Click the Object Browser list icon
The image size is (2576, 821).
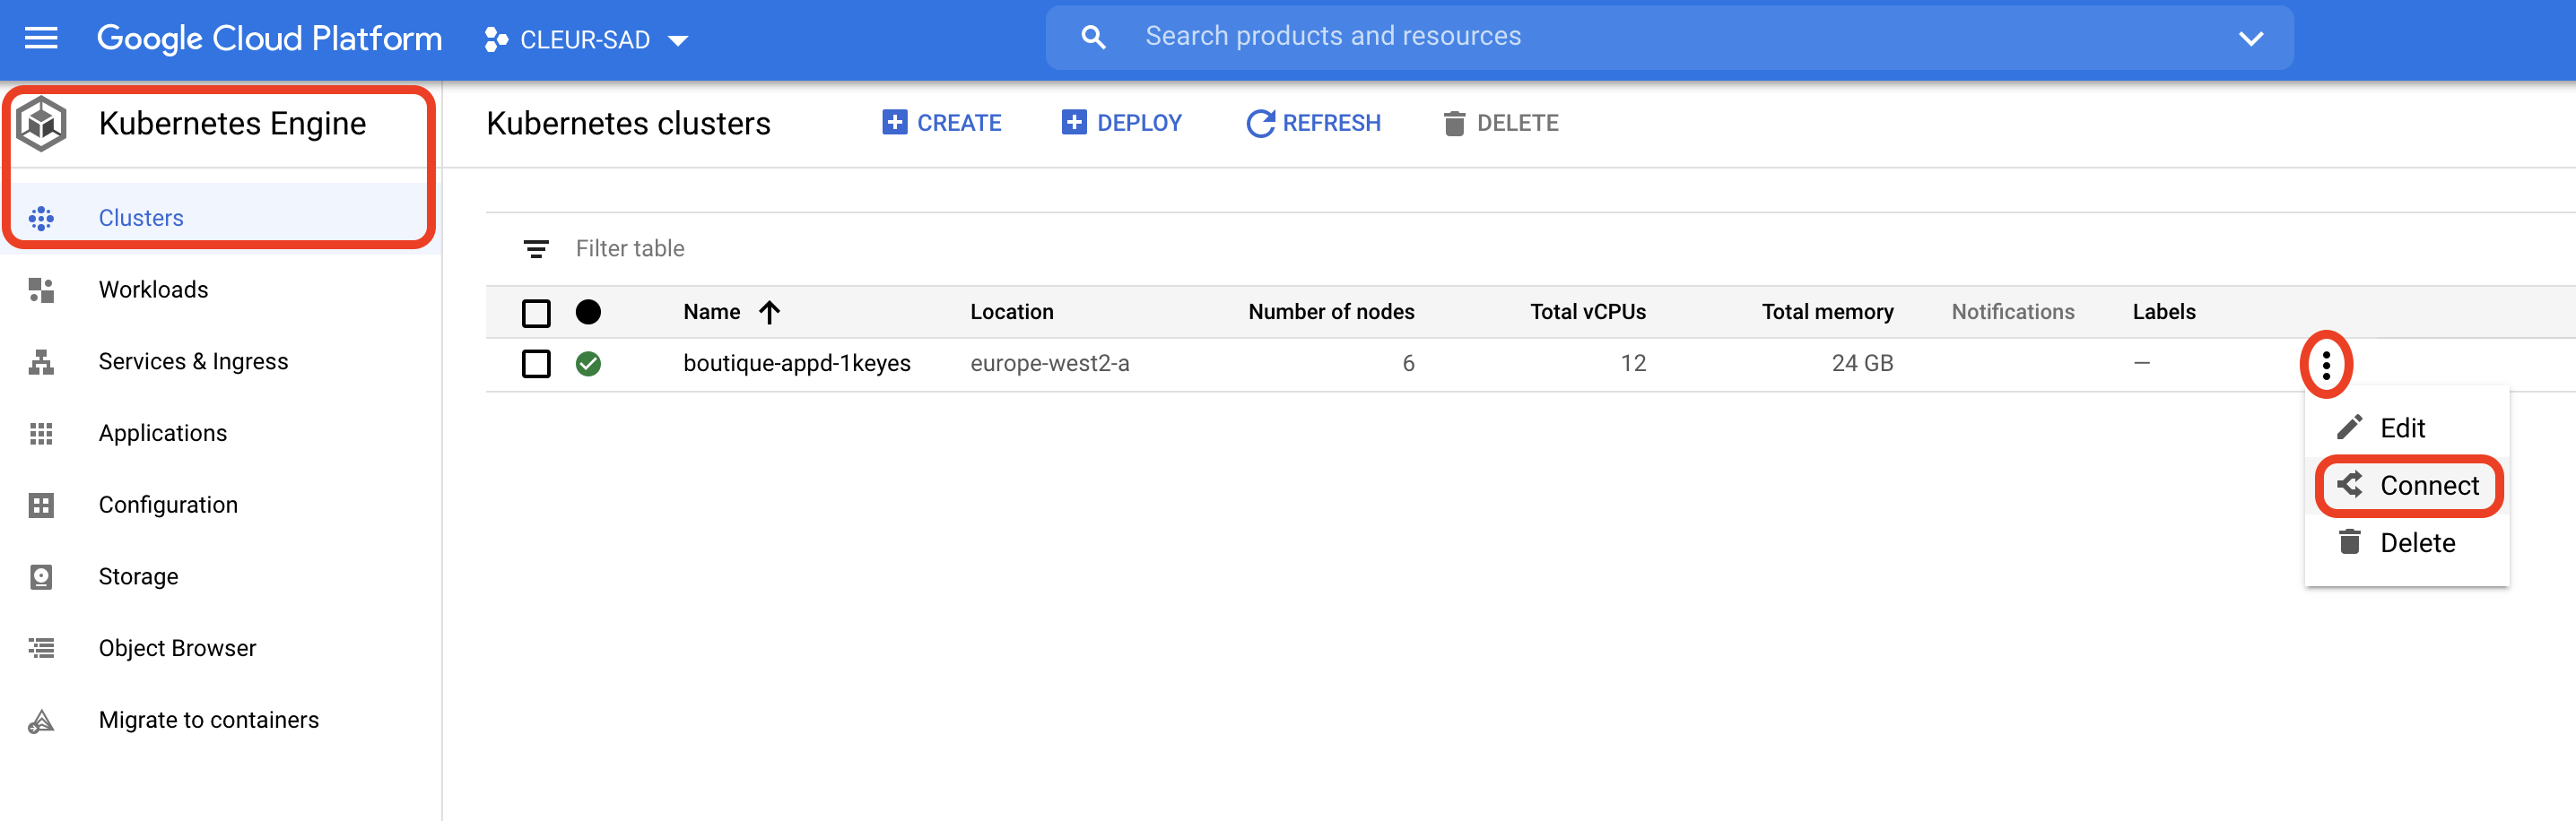click(41, 648)
